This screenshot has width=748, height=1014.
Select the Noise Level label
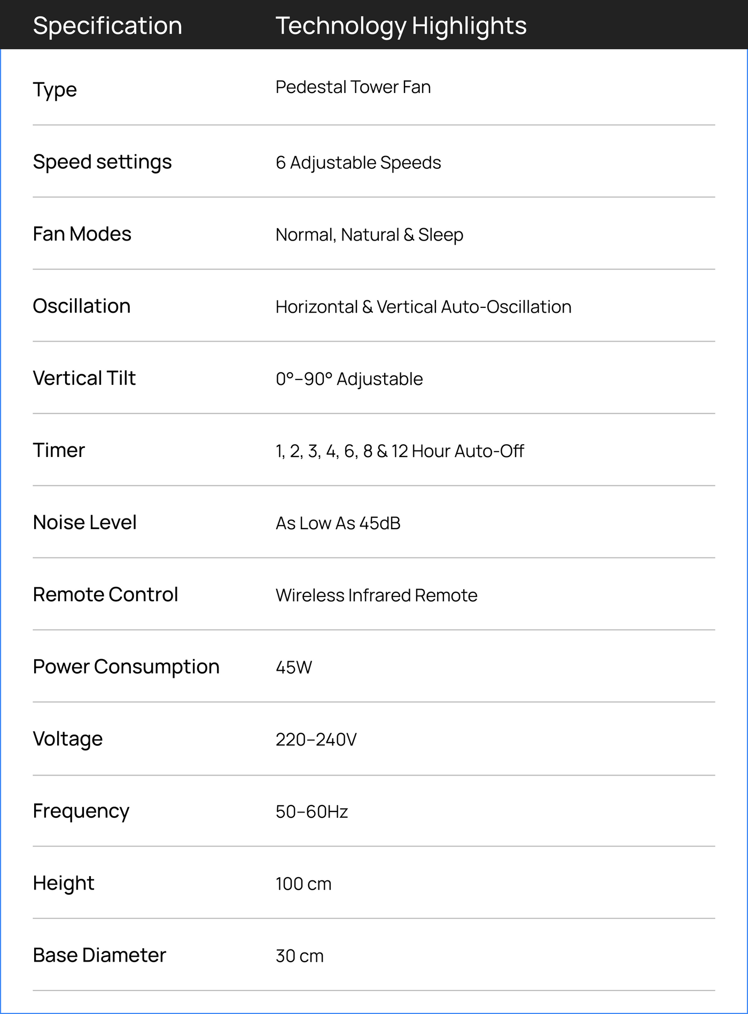point(84,522)
